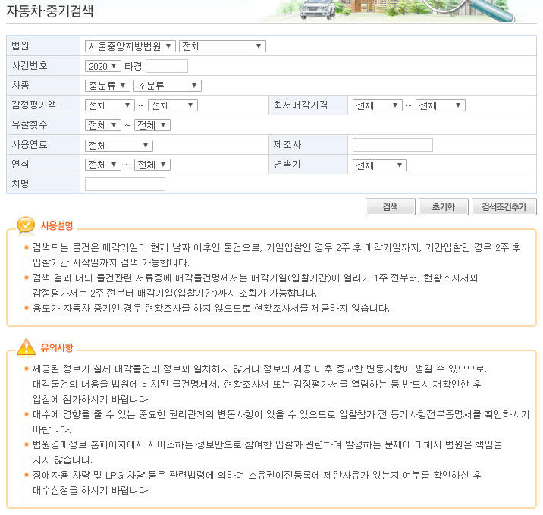
Task: Click the header banner car illustration
Action: point(318,9)
